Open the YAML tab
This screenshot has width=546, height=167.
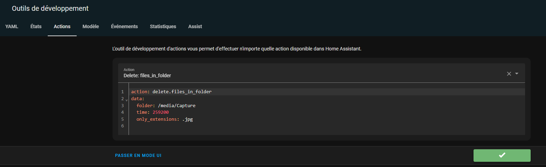[12, 26]
